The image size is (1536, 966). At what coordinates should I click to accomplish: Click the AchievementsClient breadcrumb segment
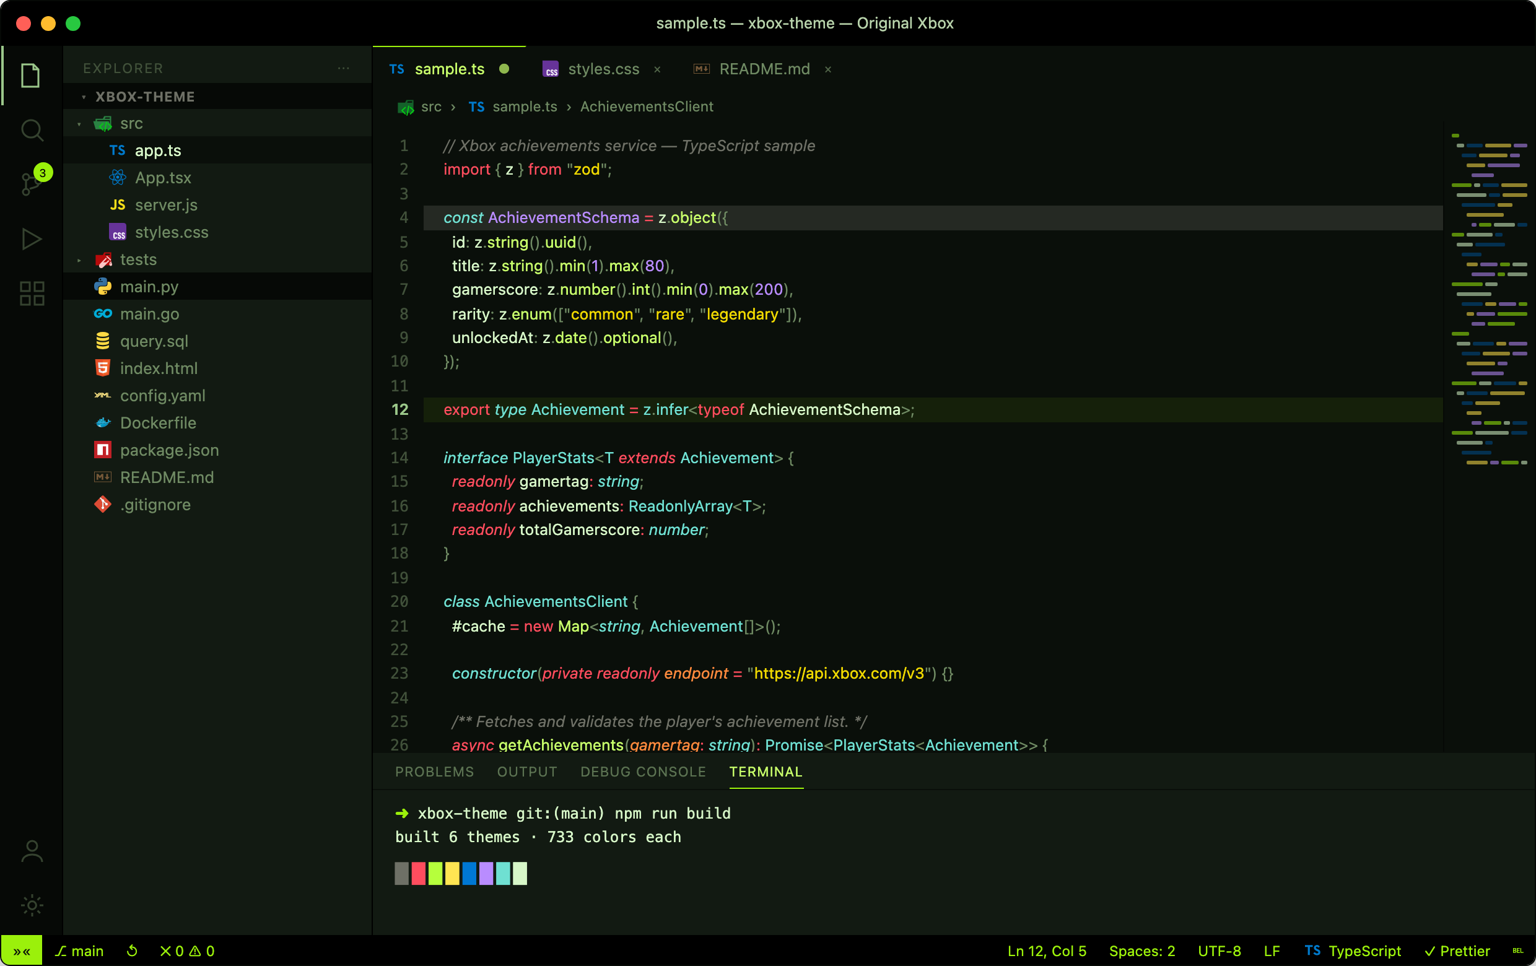[646, 107]
